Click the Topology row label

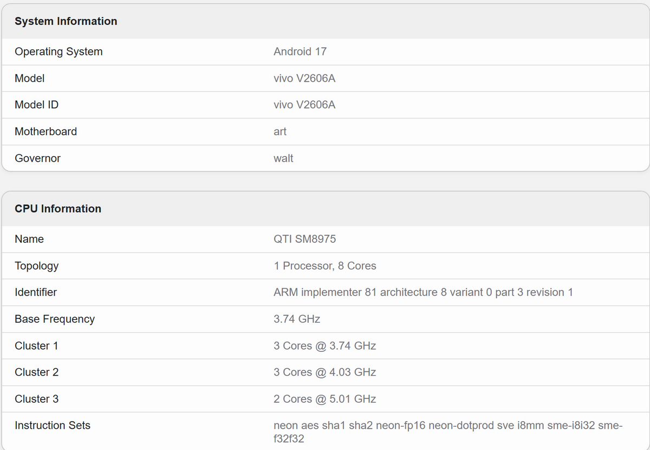(36, 266)
